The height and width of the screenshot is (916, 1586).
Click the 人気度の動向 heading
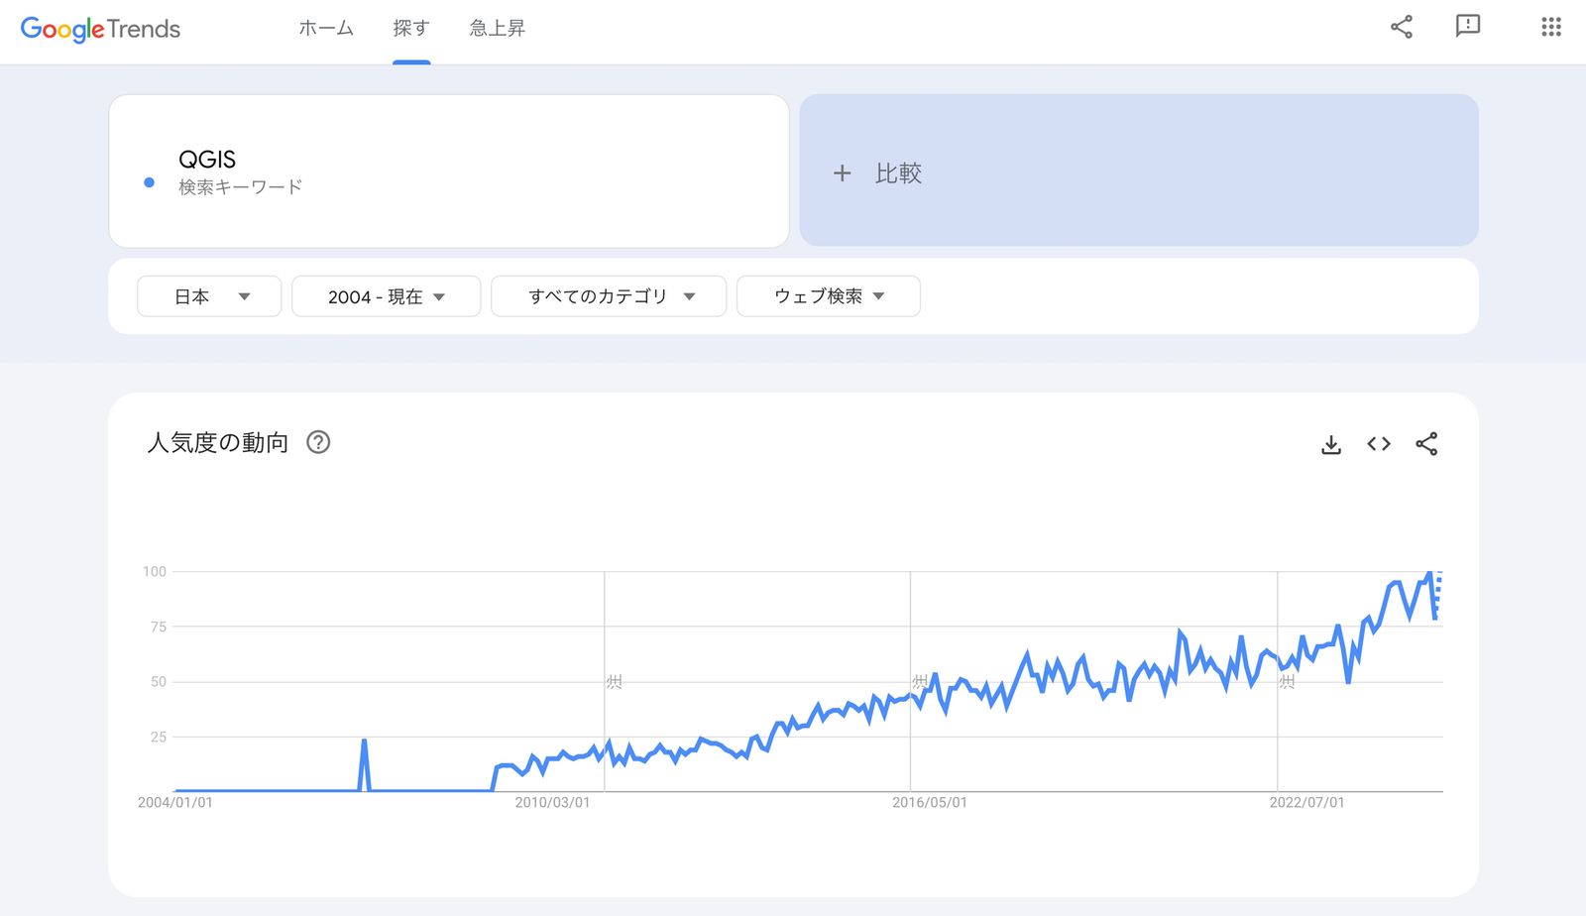(218, 442)
